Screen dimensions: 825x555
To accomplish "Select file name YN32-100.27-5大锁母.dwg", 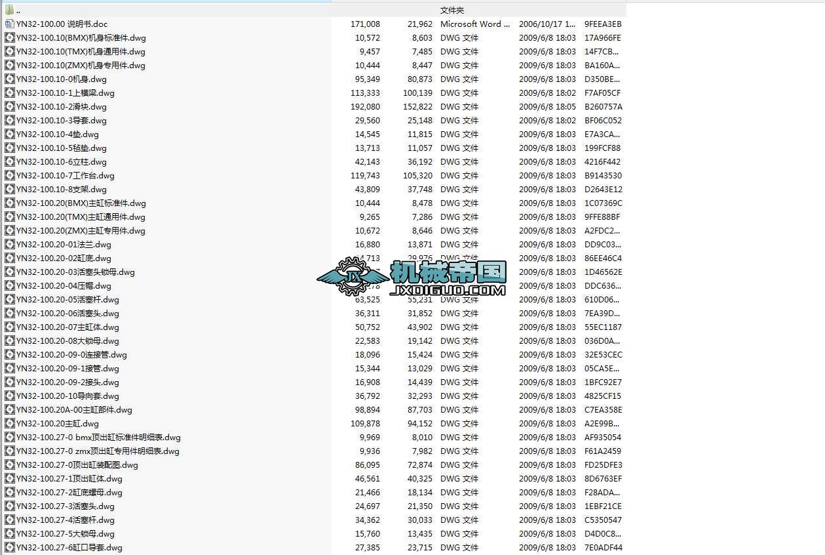I will (x=66, y=533).
